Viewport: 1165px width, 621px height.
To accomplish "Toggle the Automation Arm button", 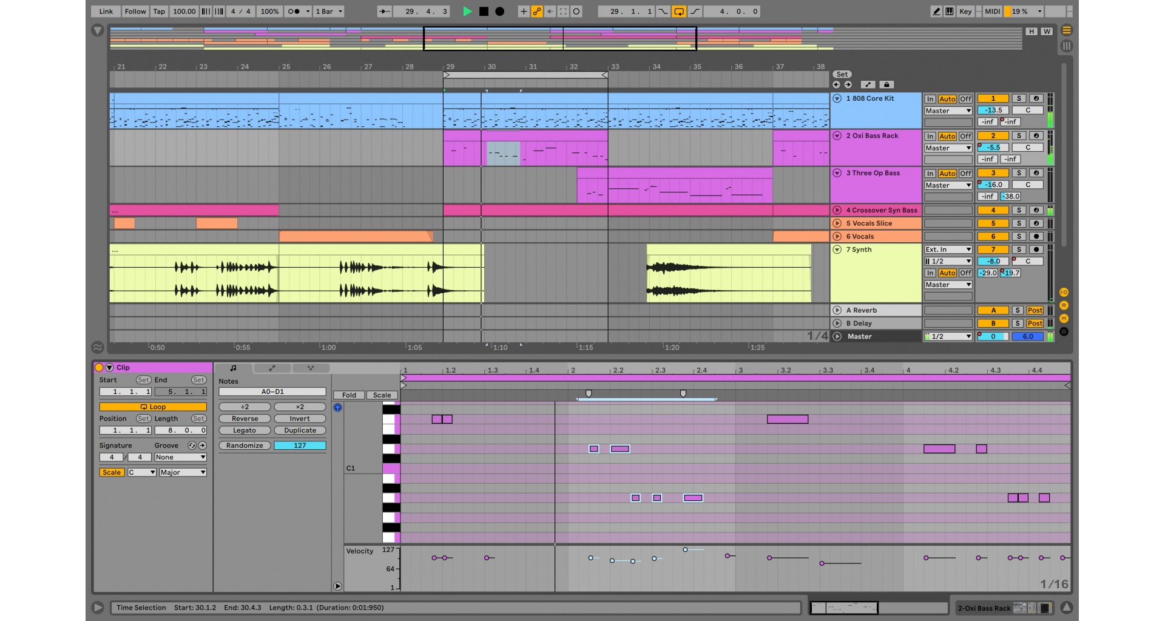I will (537, 12).
